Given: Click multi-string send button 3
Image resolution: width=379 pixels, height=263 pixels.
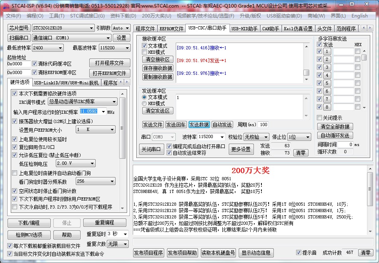Looking at the screenshot, I should coord(327,67).
